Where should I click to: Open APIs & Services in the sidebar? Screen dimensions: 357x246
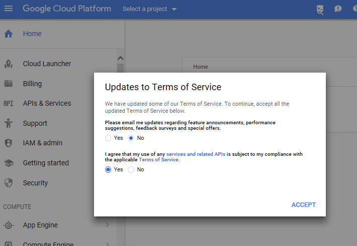click(x=47, y=104)
